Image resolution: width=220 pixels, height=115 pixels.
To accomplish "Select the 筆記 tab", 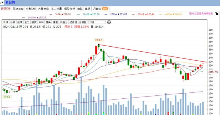I will click(x=87, y=9).
